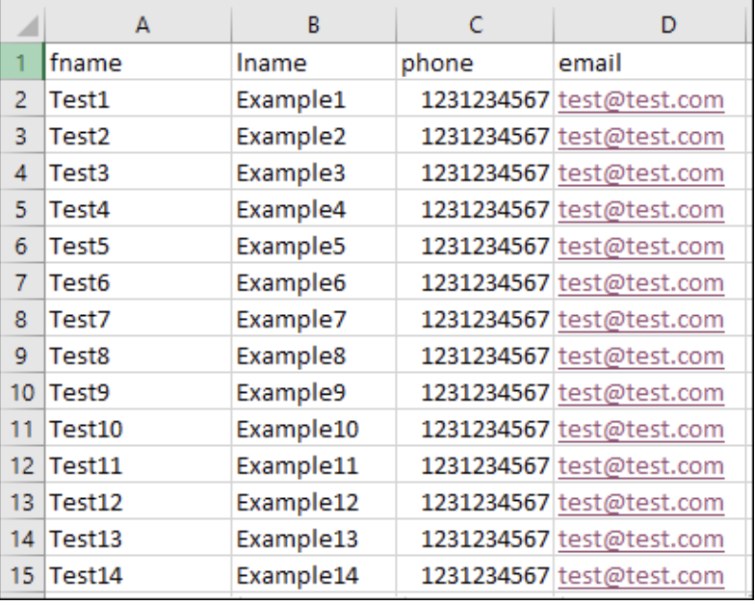Select the Test10 cell

(x=139, y=429)
